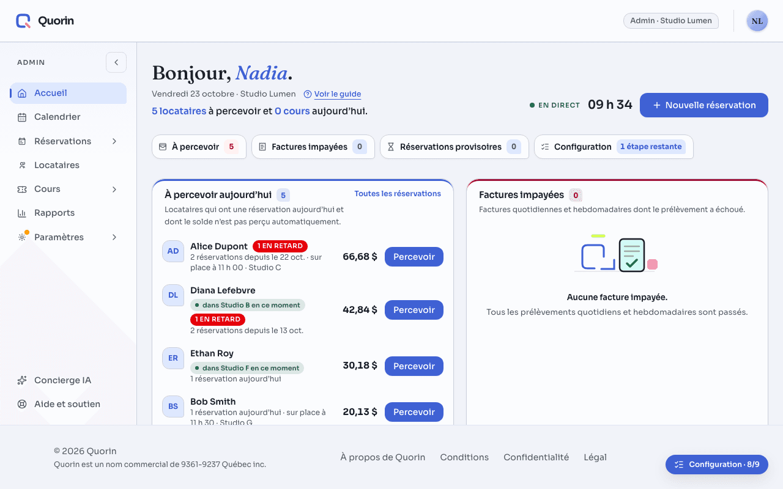Open the Voir le guide link
The height and width of the screenshot is (489, 783).
(x=338, y=94)
